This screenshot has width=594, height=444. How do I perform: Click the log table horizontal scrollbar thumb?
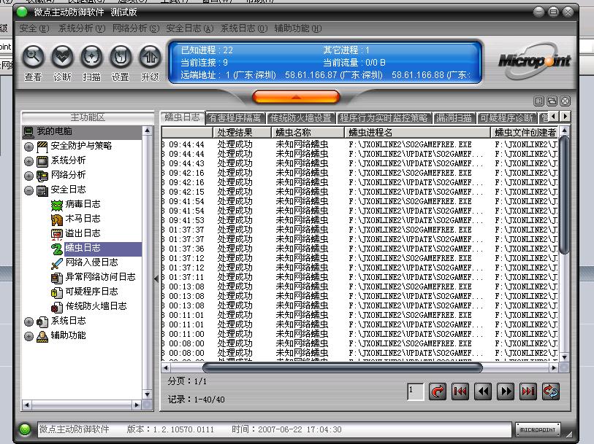[x=343, y=367]
